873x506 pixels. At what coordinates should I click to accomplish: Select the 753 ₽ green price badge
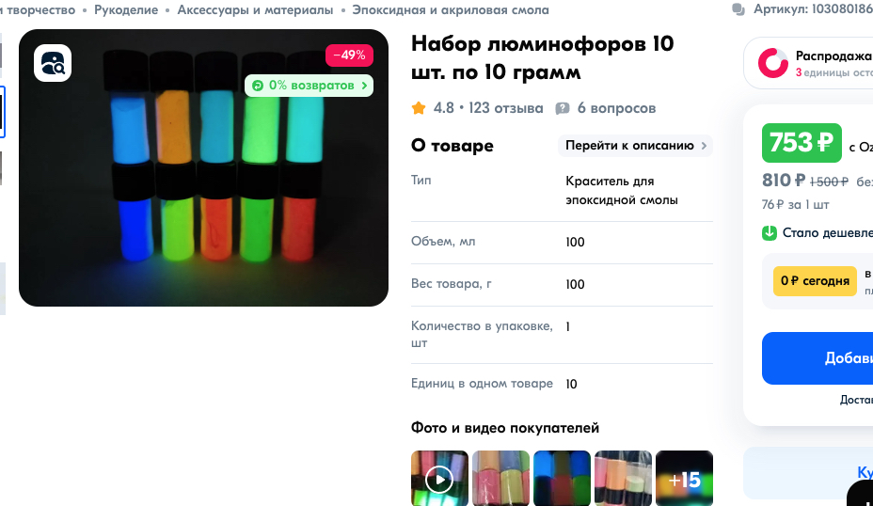[x=802, y=143]
